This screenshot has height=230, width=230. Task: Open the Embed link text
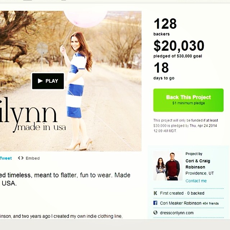33,158
